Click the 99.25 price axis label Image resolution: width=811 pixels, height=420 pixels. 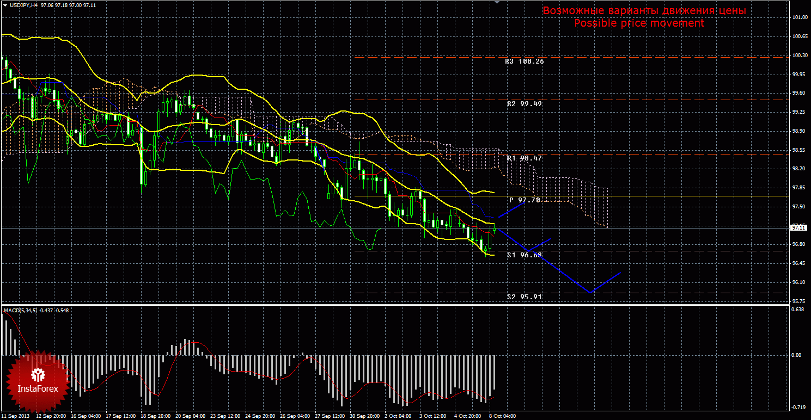(800, 112)
